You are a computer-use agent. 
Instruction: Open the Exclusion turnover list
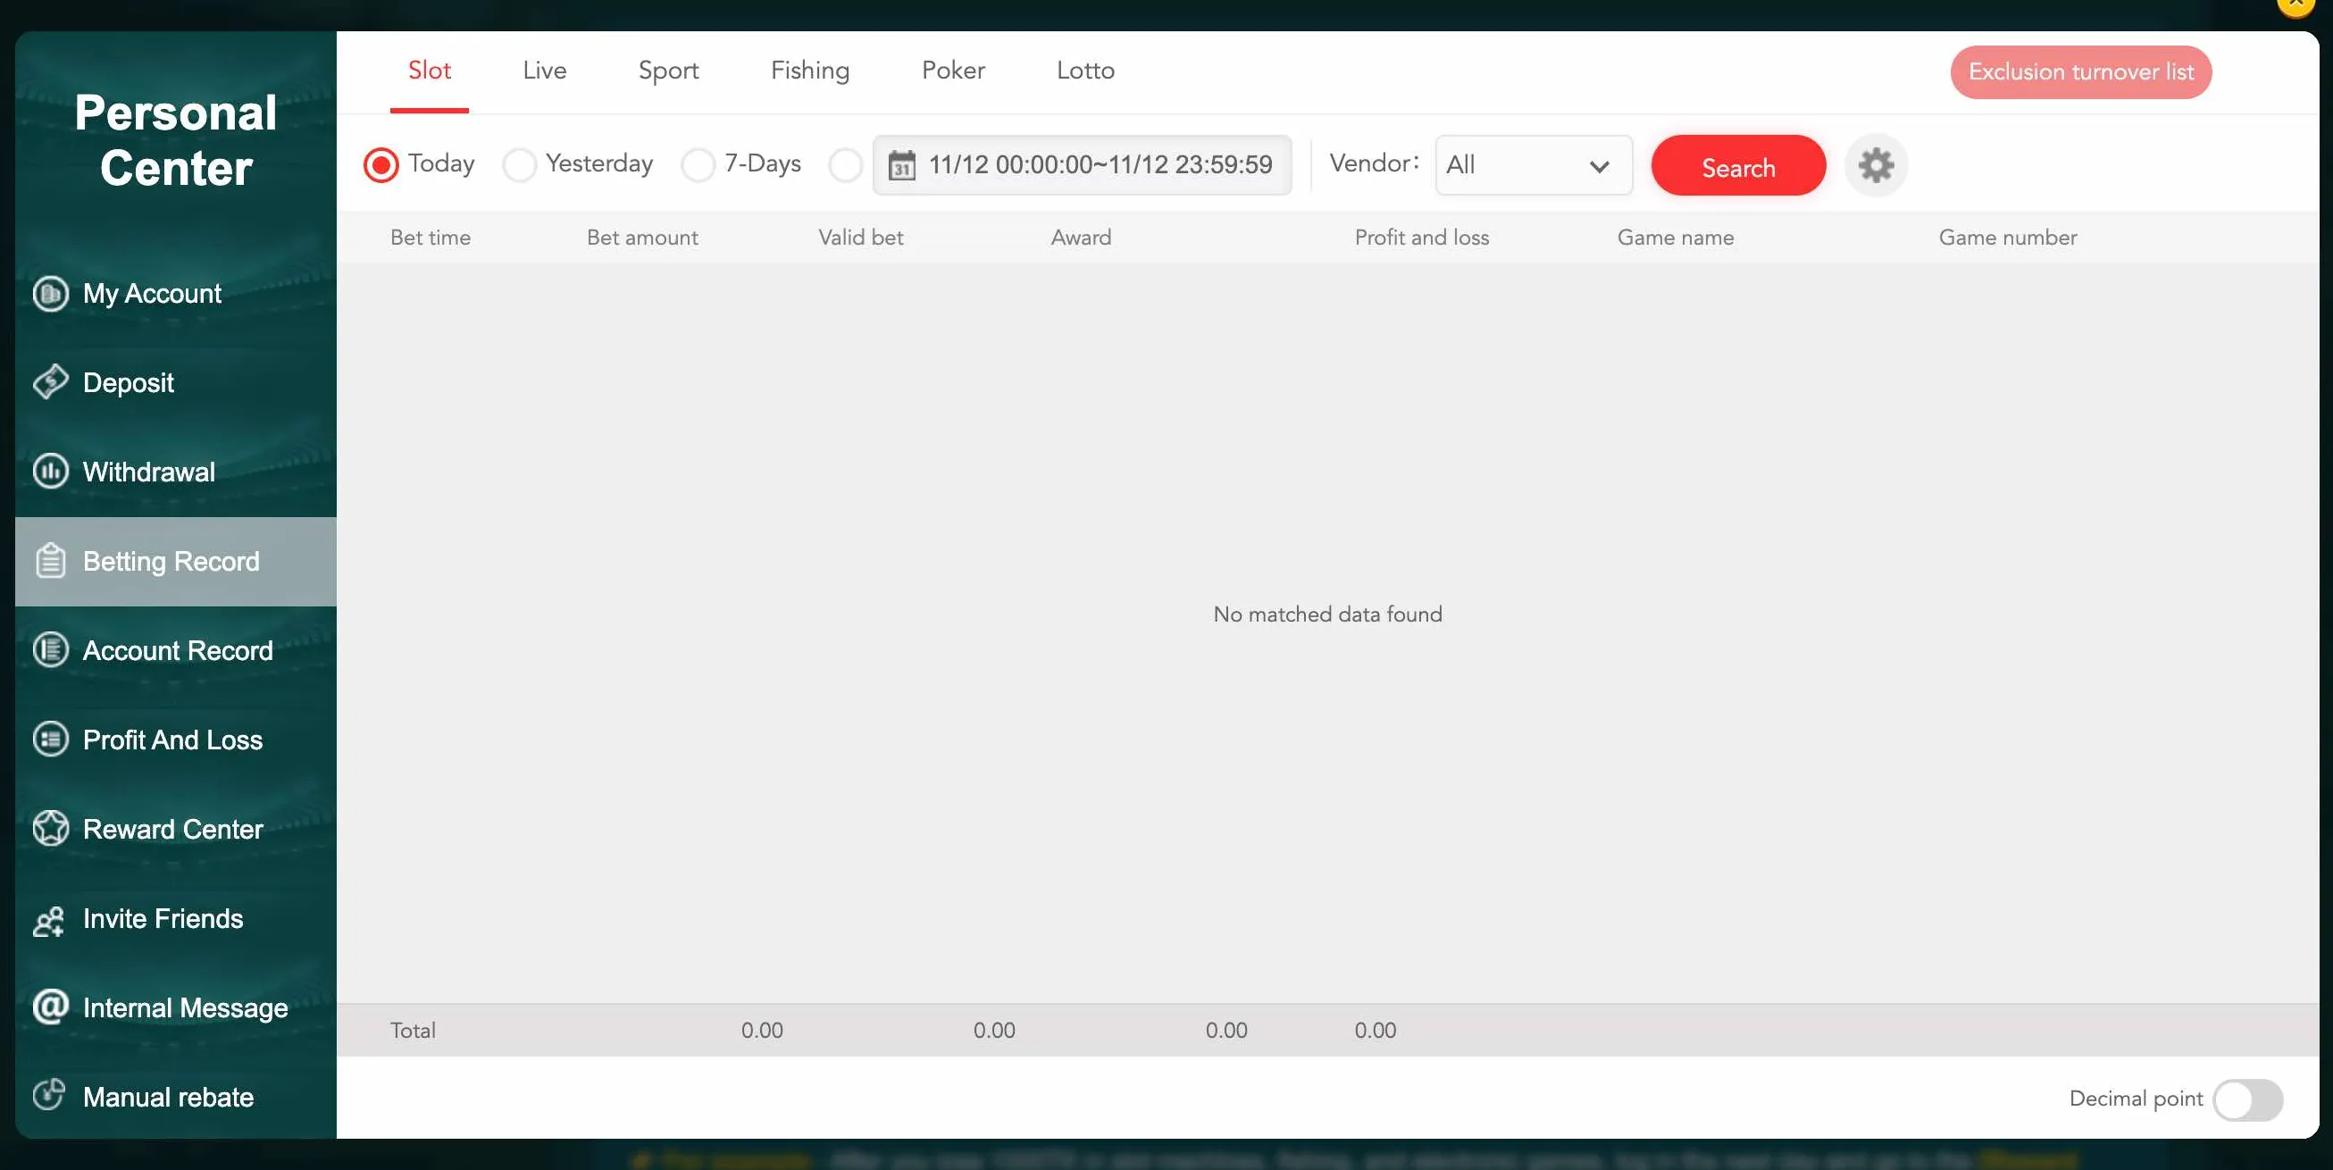point(2080,71)
